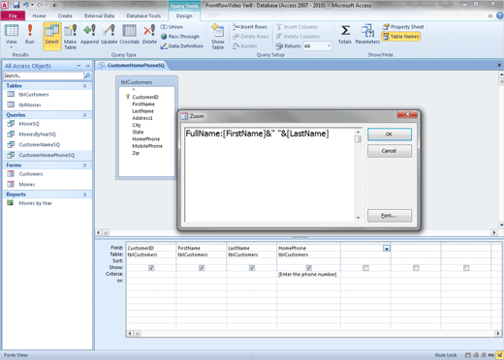Click Cancel in the Zoom dialog
The height and width of the screenshot is (360, 504).
point(390,151)
